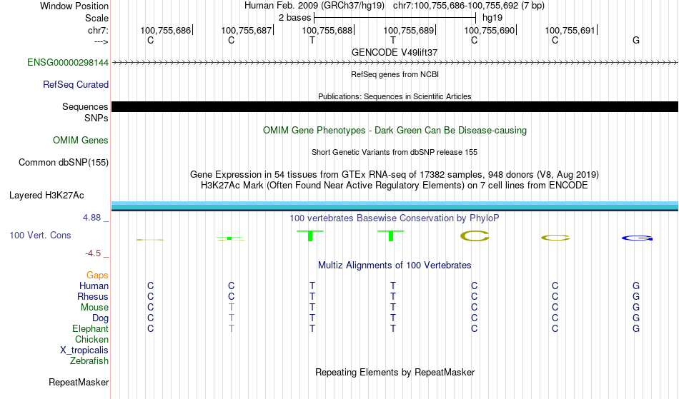Click the ---> strand direction arrow
The width and height of the screenshot is (679, 399).
click(101, 41)
